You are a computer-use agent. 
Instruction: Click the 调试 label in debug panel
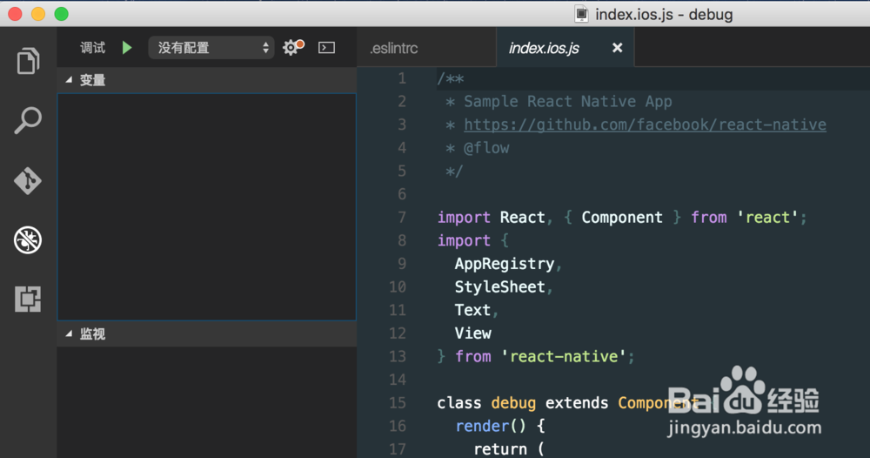point(93,48)
